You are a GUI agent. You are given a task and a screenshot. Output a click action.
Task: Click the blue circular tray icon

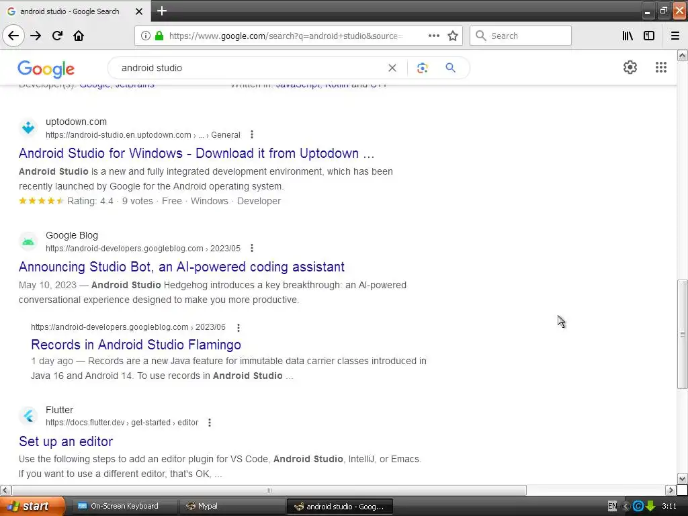point(638,507)
